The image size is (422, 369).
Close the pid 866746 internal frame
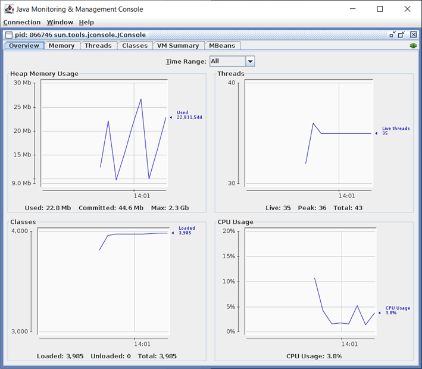pos(414,35)
